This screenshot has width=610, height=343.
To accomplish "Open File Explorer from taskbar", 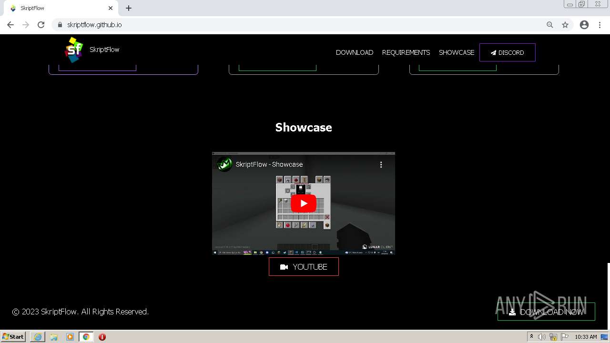I will tap(54, 337).
